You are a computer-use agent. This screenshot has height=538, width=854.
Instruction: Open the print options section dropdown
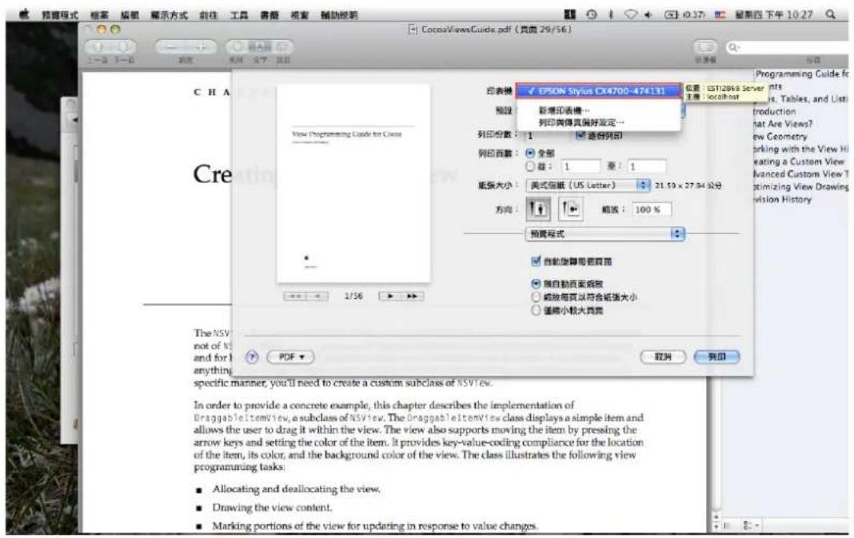(x=605, y=234)
